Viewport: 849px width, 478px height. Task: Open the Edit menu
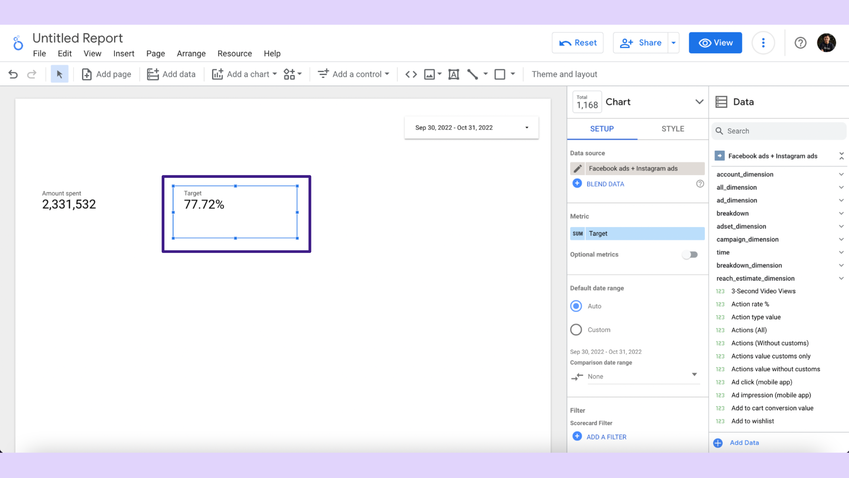tap(65, 53)
